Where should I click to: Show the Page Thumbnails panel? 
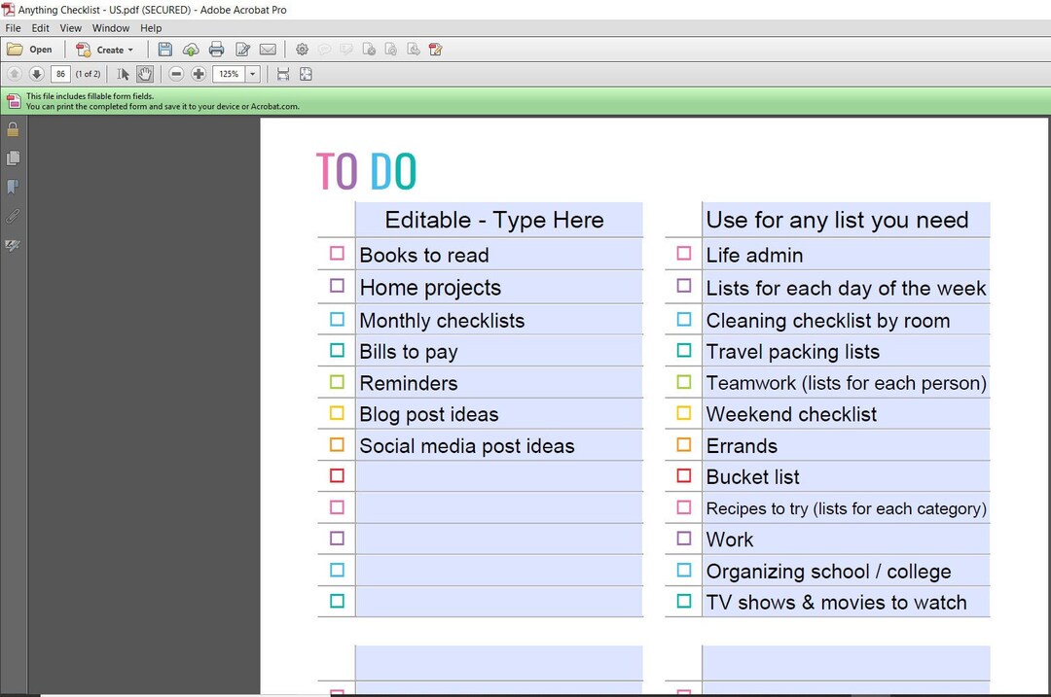pos(13,157)
